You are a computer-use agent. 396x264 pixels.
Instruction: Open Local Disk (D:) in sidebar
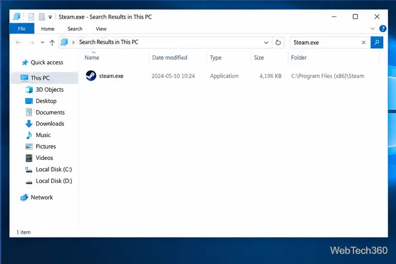(54, 181)
